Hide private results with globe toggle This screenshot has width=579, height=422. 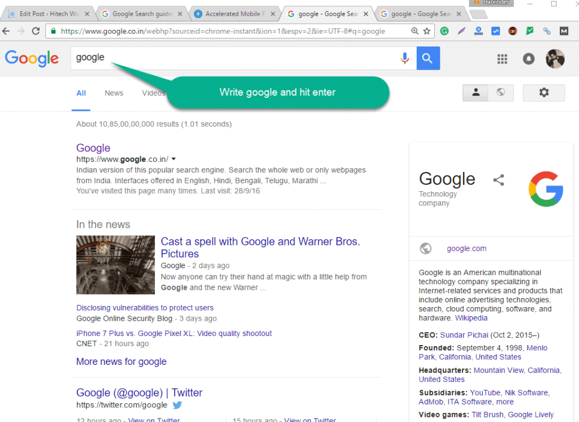click(501, 92)
